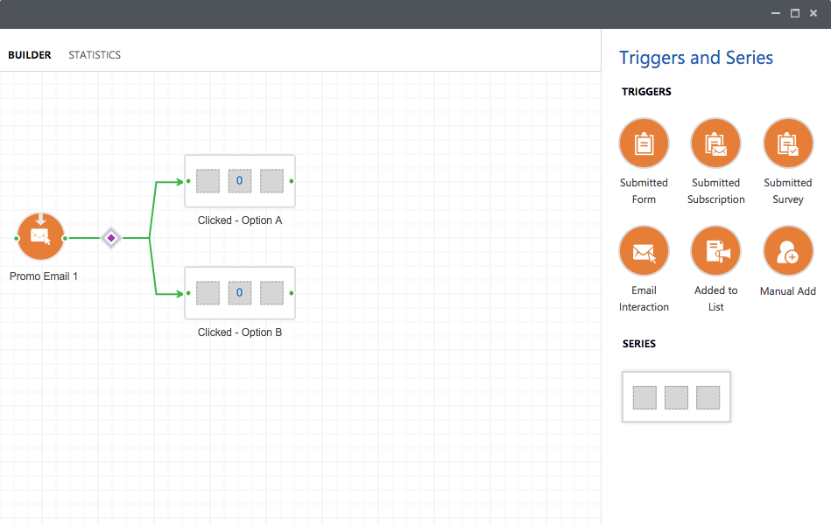Click the series block in Series panel
The image size is (831, 525).
676,396
